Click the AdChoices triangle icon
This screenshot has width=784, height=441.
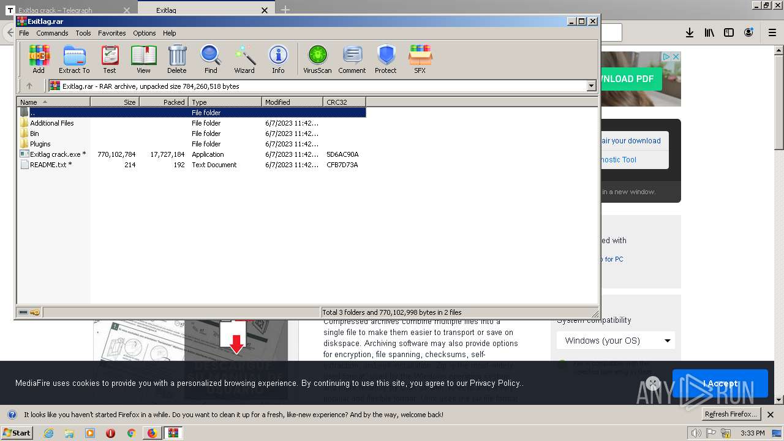point(666,56)
